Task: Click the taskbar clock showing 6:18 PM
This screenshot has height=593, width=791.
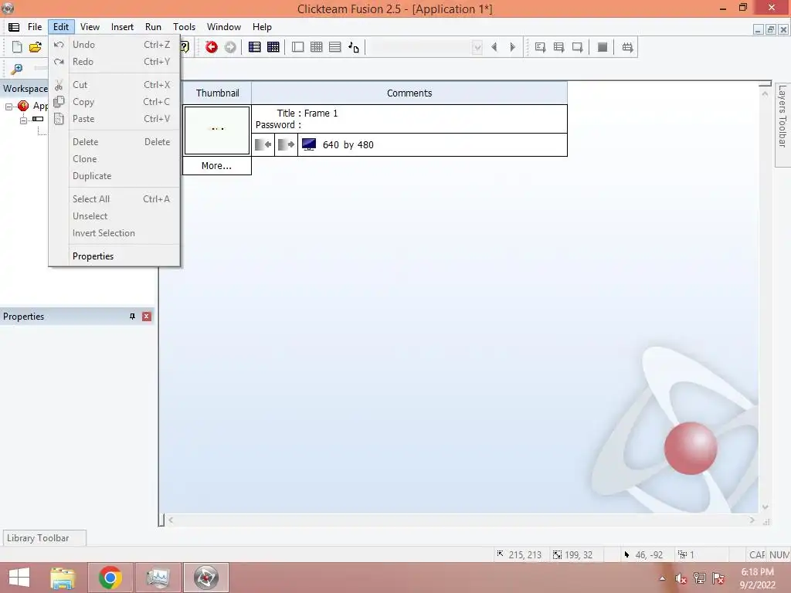Action: click(757, 578)
